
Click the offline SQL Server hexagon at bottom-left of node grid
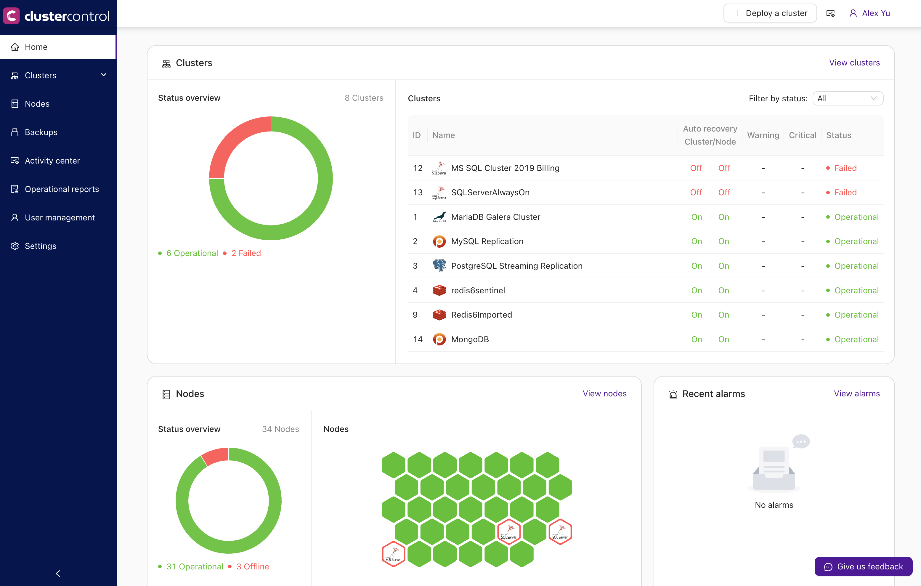pos(394,554)
